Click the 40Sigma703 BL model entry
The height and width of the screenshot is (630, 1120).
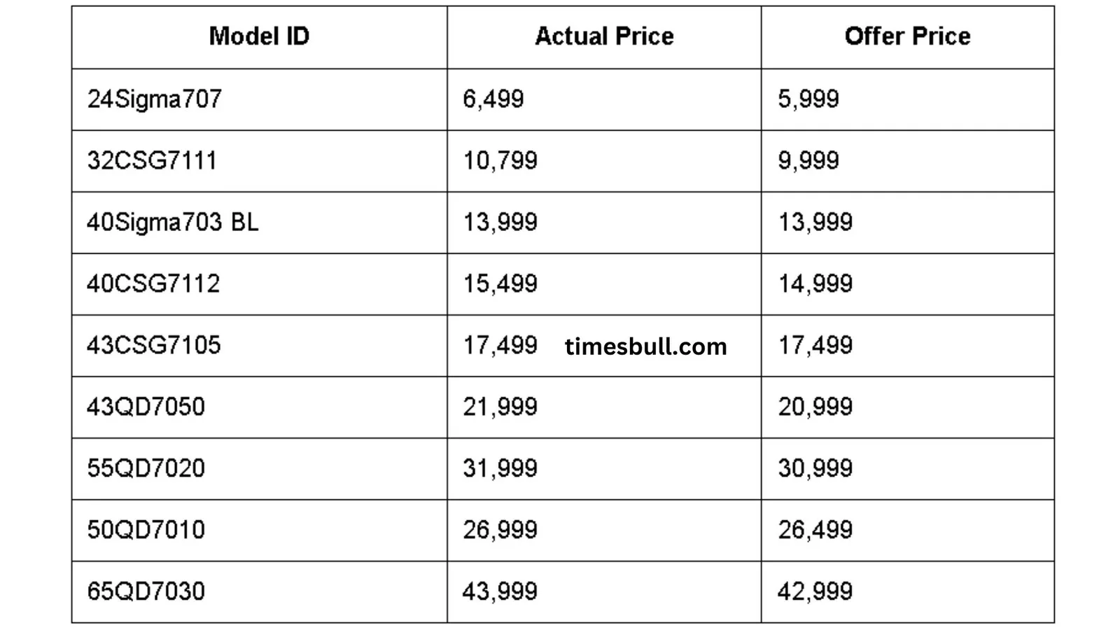click(172, 223)
